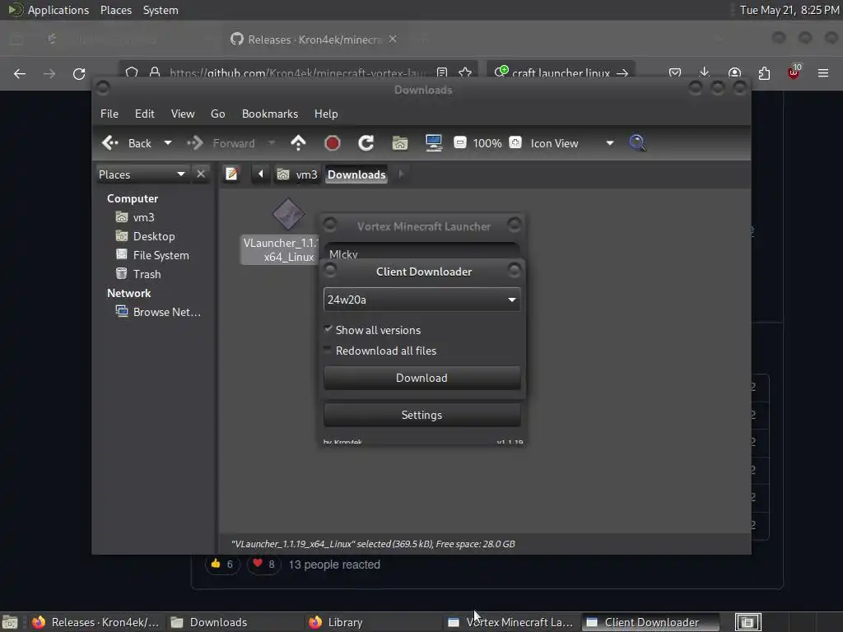
Task: Click the show desktop icon in taskbar
Action: point(10,622)
